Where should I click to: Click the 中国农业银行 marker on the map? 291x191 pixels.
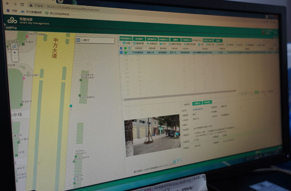[x=24, y=78]
